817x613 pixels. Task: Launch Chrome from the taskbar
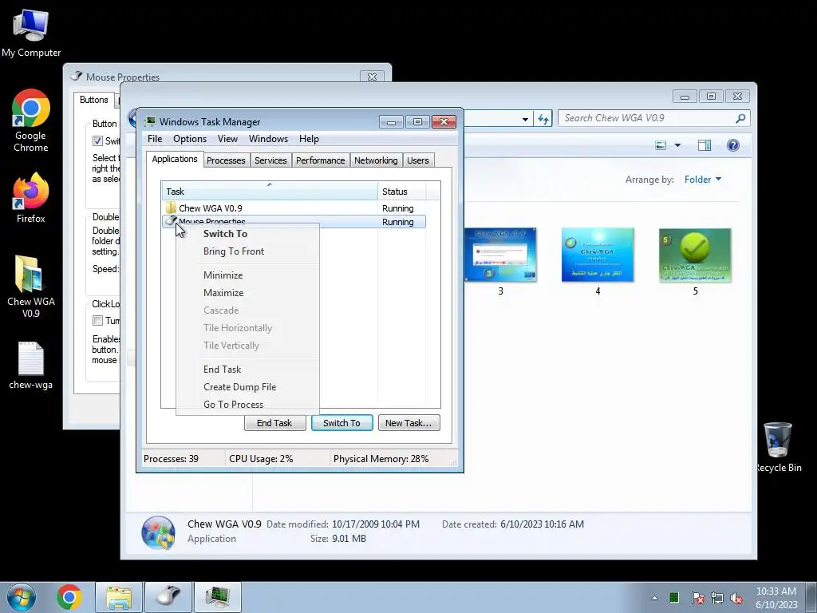(x=69, y=597)
